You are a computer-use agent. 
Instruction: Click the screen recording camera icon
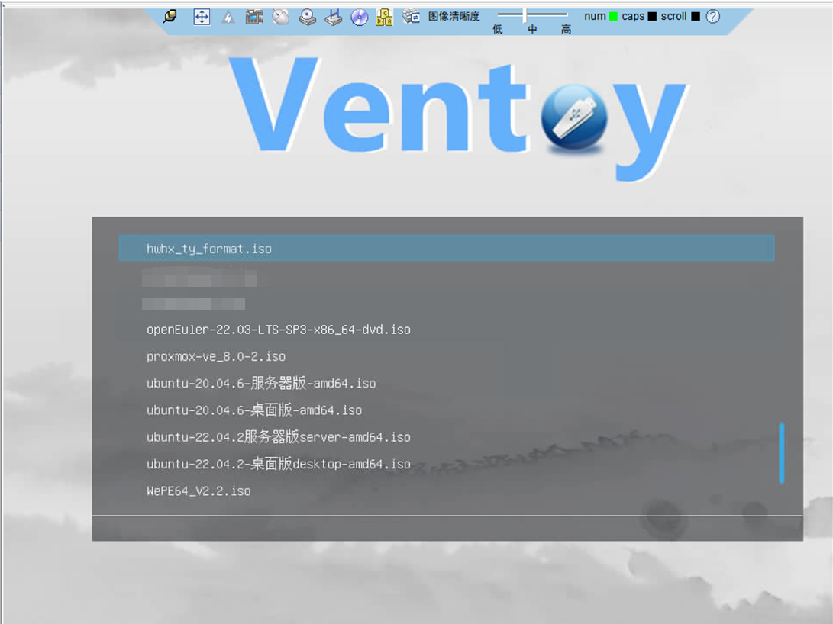[x=254, y=17]
